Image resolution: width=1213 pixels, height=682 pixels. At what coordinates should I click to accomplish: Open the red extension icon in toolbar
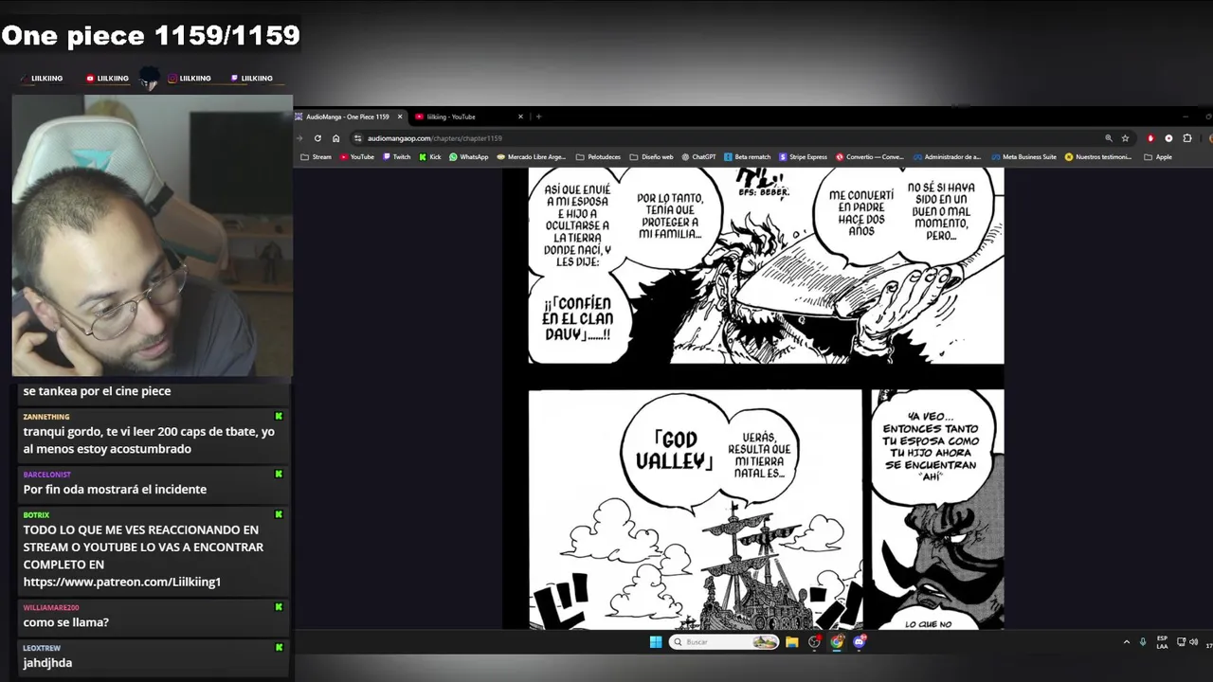[x=1150, y=138]
